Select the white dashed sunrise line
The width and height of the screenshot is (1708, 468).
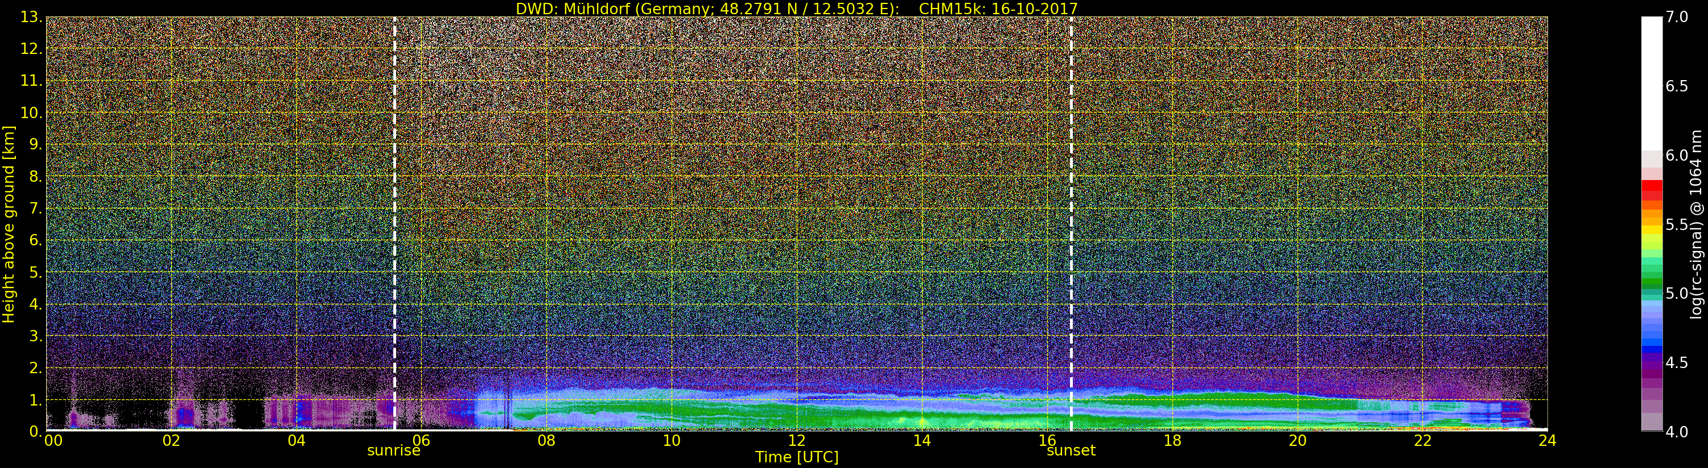click(394, 224)
